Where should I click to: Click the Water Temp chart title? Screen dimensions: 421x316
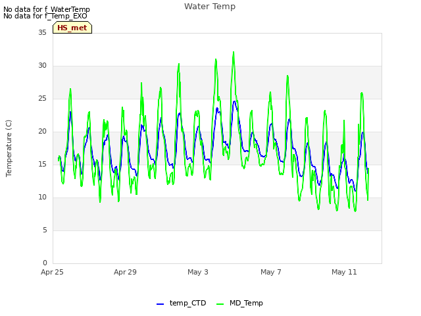(210, 7)
